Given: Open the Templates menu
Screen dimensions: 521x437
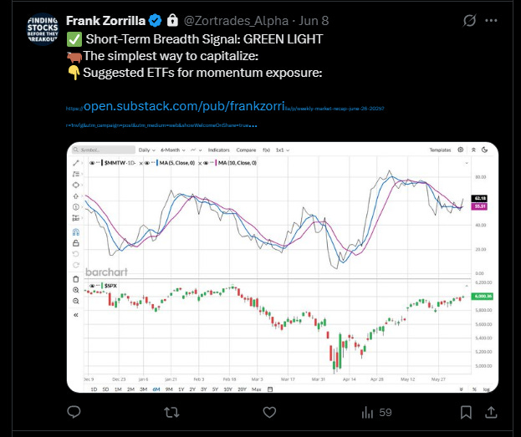Looking at the screenshot, I should 440,150.
